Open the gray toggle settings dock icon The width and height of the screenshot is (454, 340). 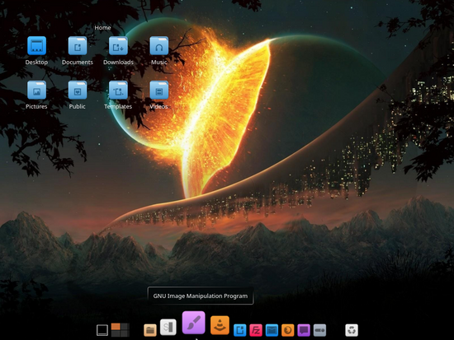[x=319, y=330]
